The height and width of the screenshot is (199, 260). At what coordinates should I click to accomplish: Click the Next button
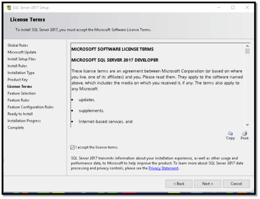tap(207, 184)
